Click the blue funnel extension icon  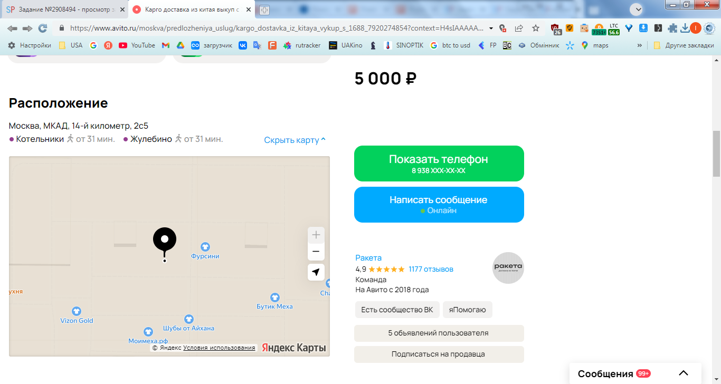click(629, 28)
